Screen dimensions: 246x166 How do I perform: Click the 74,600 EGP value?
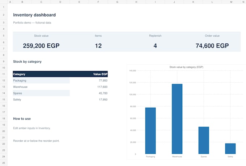(212, 46)
